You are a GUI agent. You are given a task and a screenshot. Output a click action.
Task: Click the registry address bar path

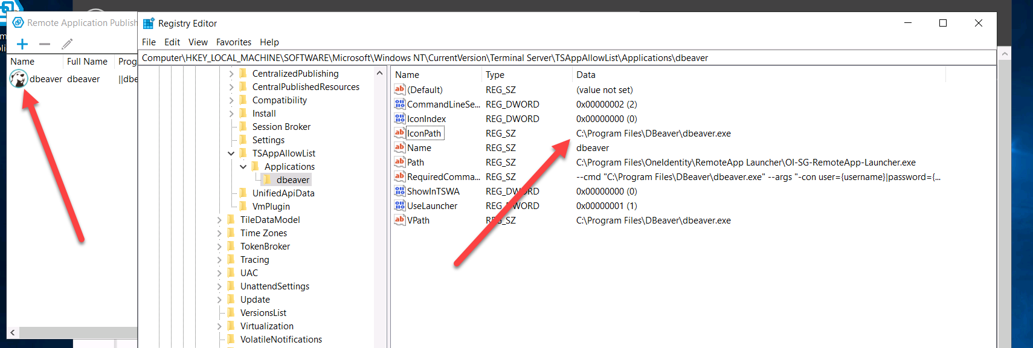pos(425,58)
